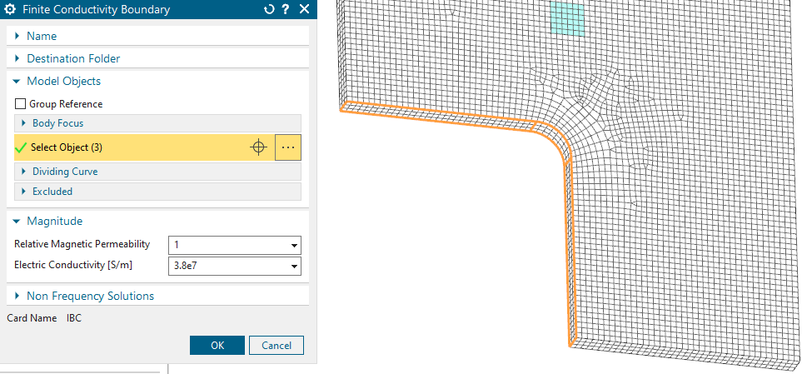Click the select object crosshair icon
The image size is (802, 374).
pyautogui.click(x=258, y=147)
